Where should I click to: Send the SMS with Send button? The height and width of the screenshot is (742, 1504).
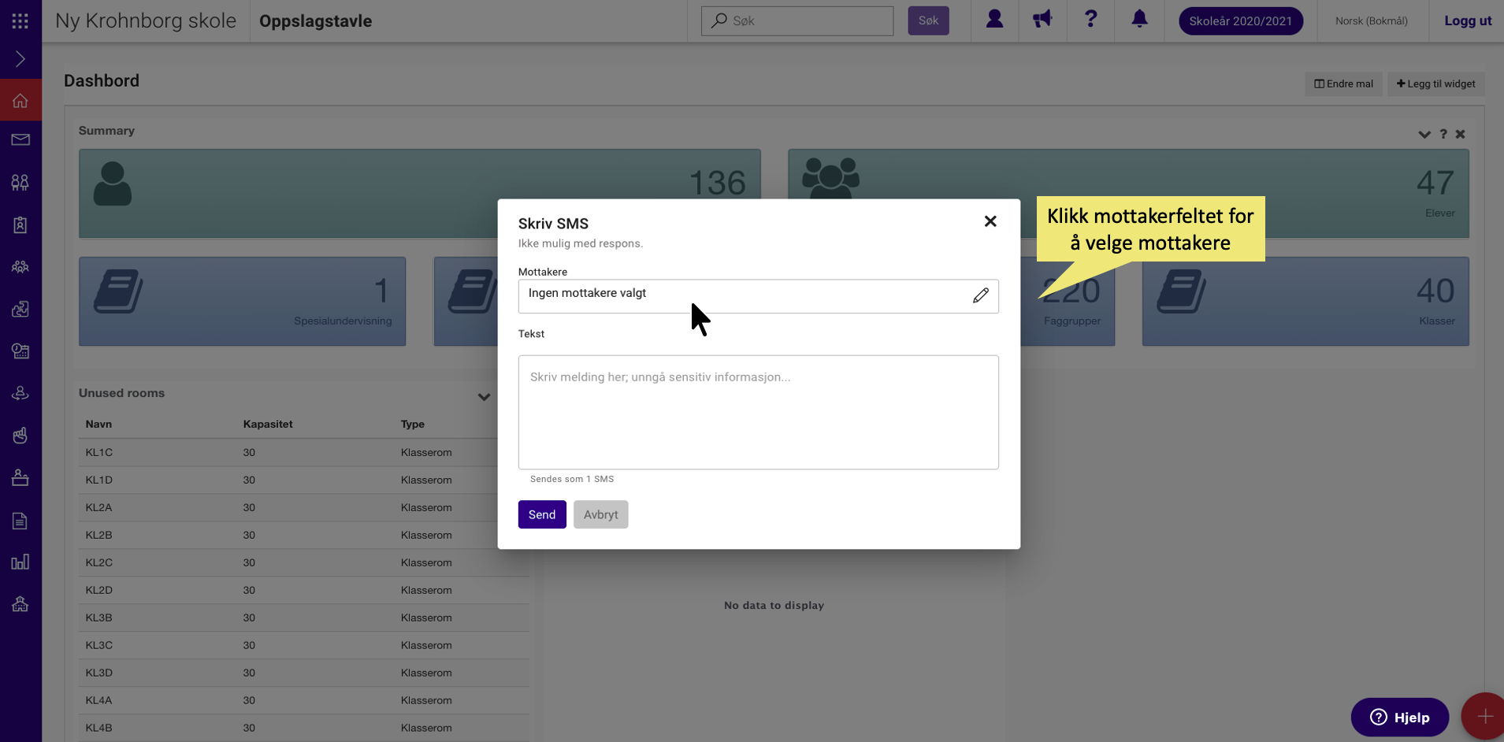pos(542,514)
